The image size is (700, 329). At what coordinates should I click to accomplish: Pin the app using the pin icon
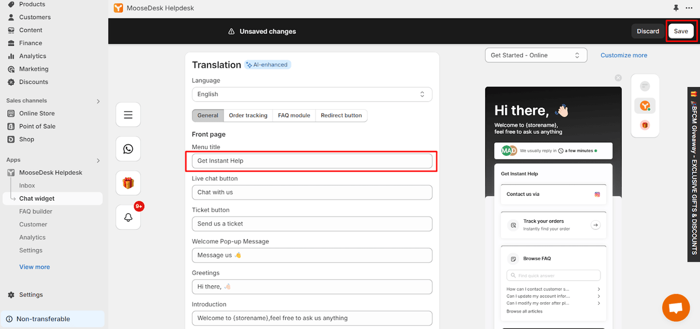click(676, 8)
